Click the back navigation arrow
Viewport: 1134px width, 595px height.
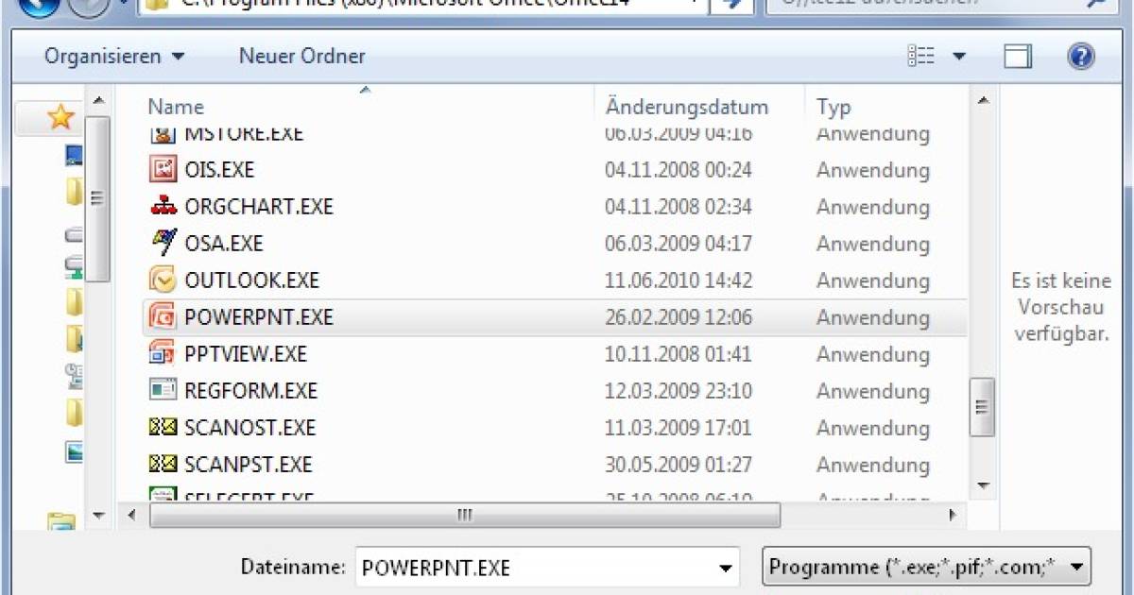tap(38, 5)
